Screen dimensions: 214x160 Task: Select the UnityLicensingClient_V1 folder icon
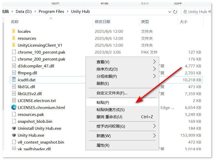pyautogui.click(x=14, y=45)
